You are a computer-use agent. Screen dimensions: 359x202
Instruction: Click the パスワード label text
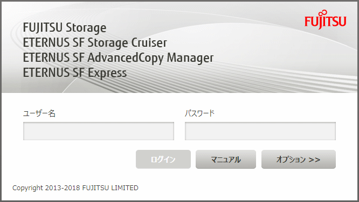(x=199, y=113)
